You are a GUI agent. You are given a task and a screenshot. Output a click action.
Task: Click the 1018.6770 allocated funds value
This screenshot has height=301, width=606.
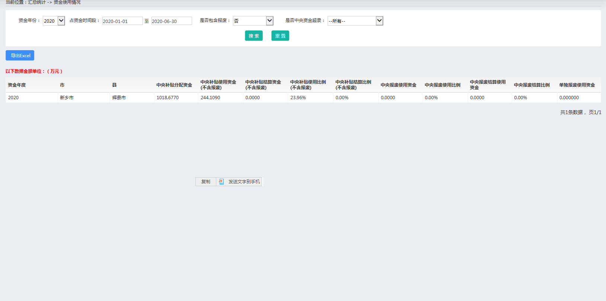pos(168,98)
